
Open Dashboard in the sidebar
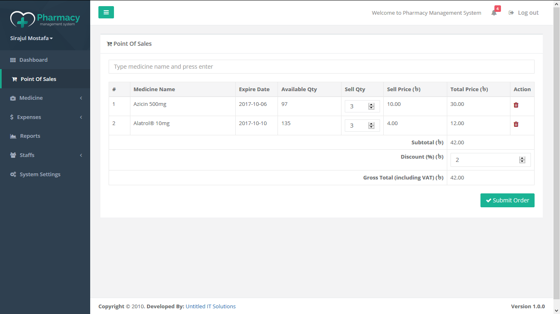(45, 60)
